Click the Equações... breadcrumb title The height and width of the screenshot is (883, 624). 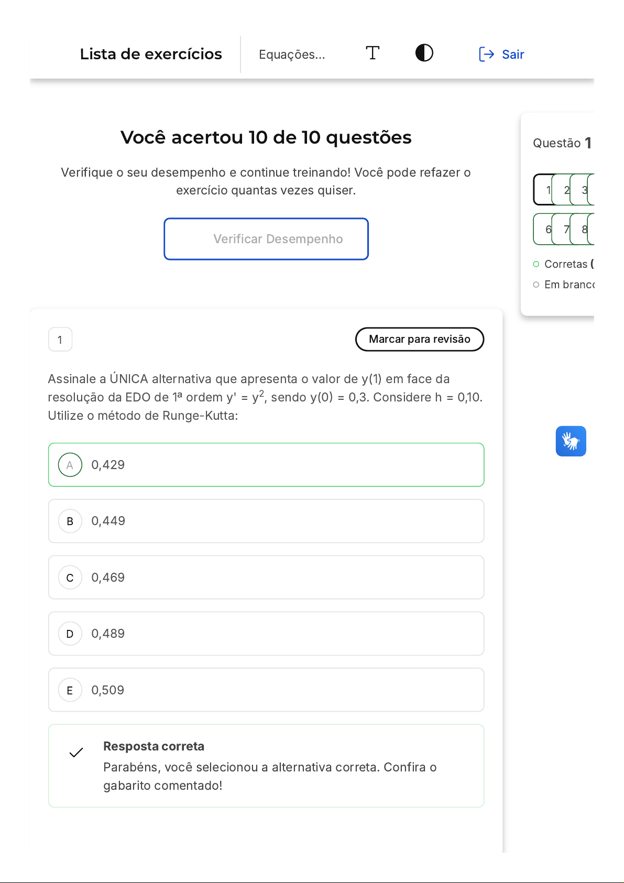coord(292,54)
